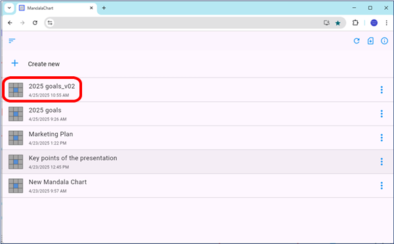Select date text 4/23/2025 1:22 PM
This screenshot has height=244, width=394.
point(47,143)
